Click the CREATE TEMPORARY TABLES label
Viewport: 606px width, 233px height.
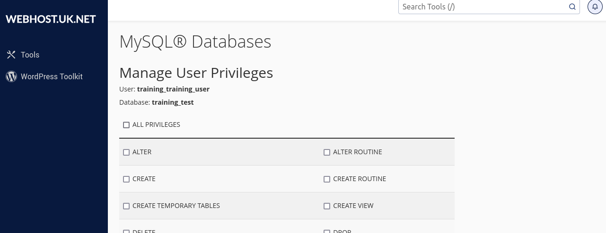[x=176, y=206]
